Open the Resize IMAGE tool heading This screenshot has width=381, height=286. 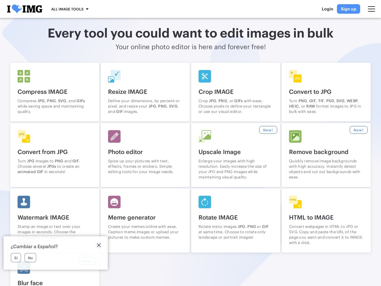pyautogui.click(x=128, y=92)
